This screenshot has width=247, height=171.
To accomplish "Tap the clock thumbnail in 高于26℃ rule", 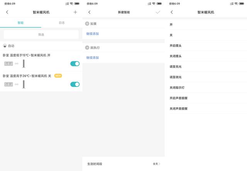I will click(x=8, y=84).
